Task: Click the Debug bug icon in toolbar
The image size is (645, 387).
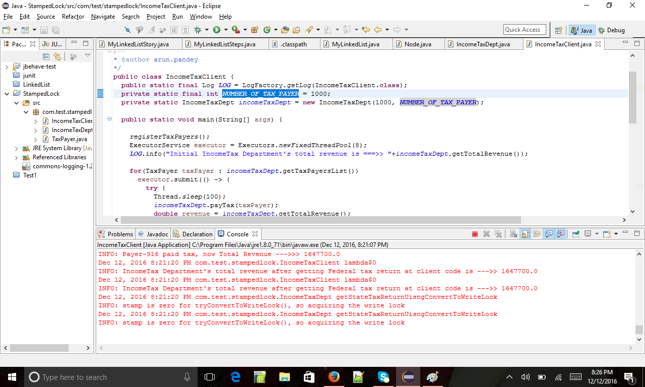Action: pyautogui.click(x=198, y=30)
